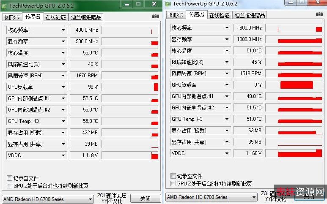Open 风扇转速 (RPM) dropdown in right window
The height and width of the screenshot is (204, 327).
click(200, 73)
